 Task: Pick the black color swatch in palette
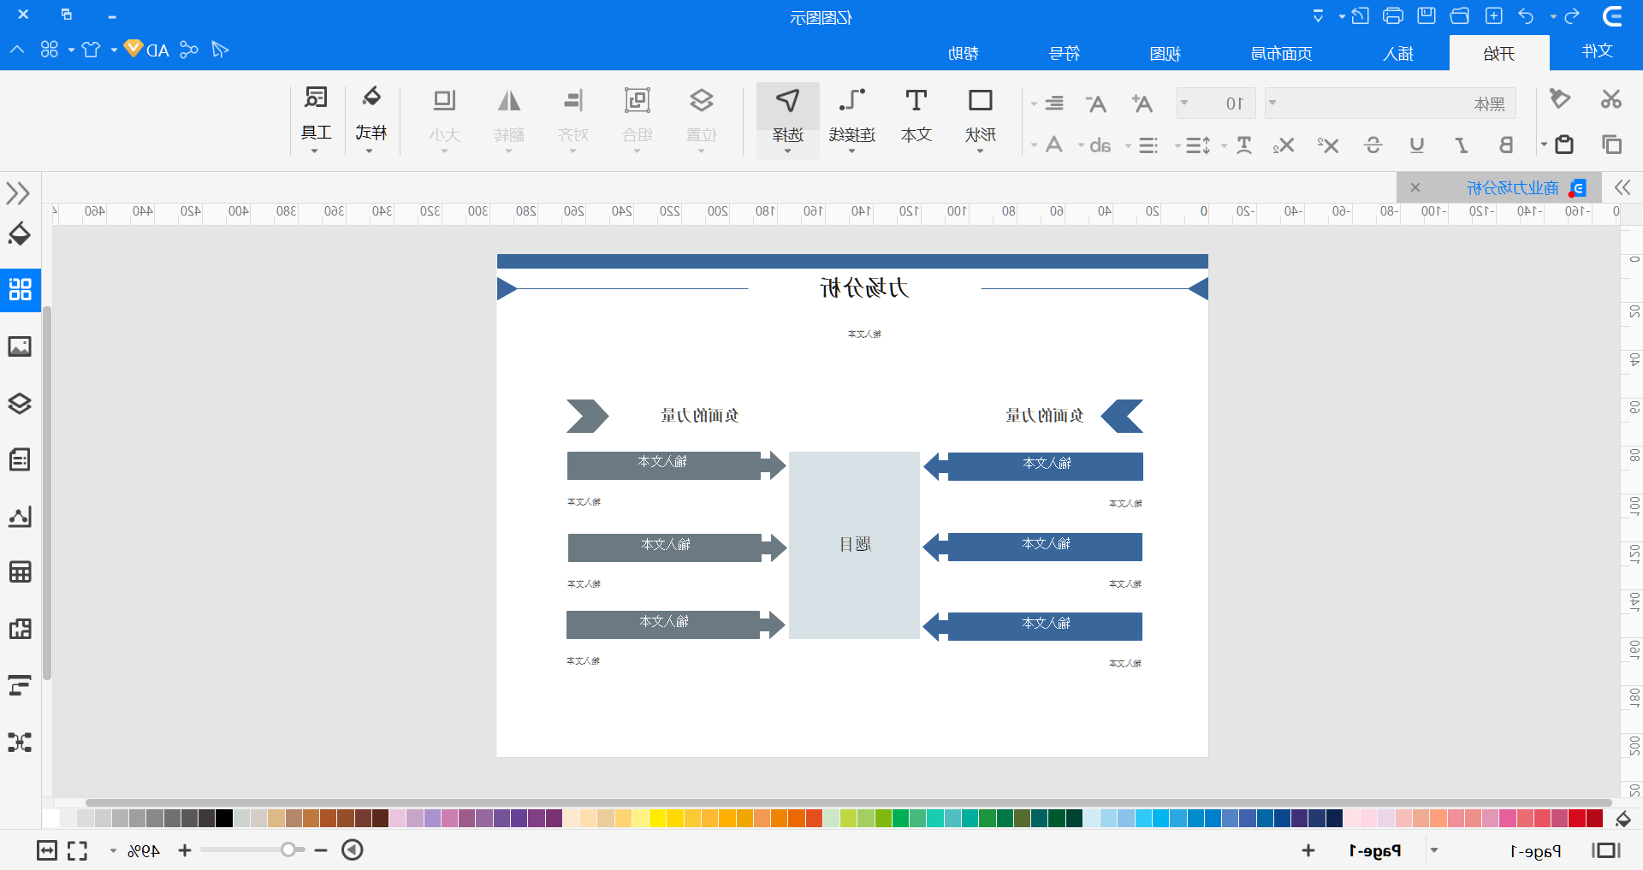(x=224, y=818)
